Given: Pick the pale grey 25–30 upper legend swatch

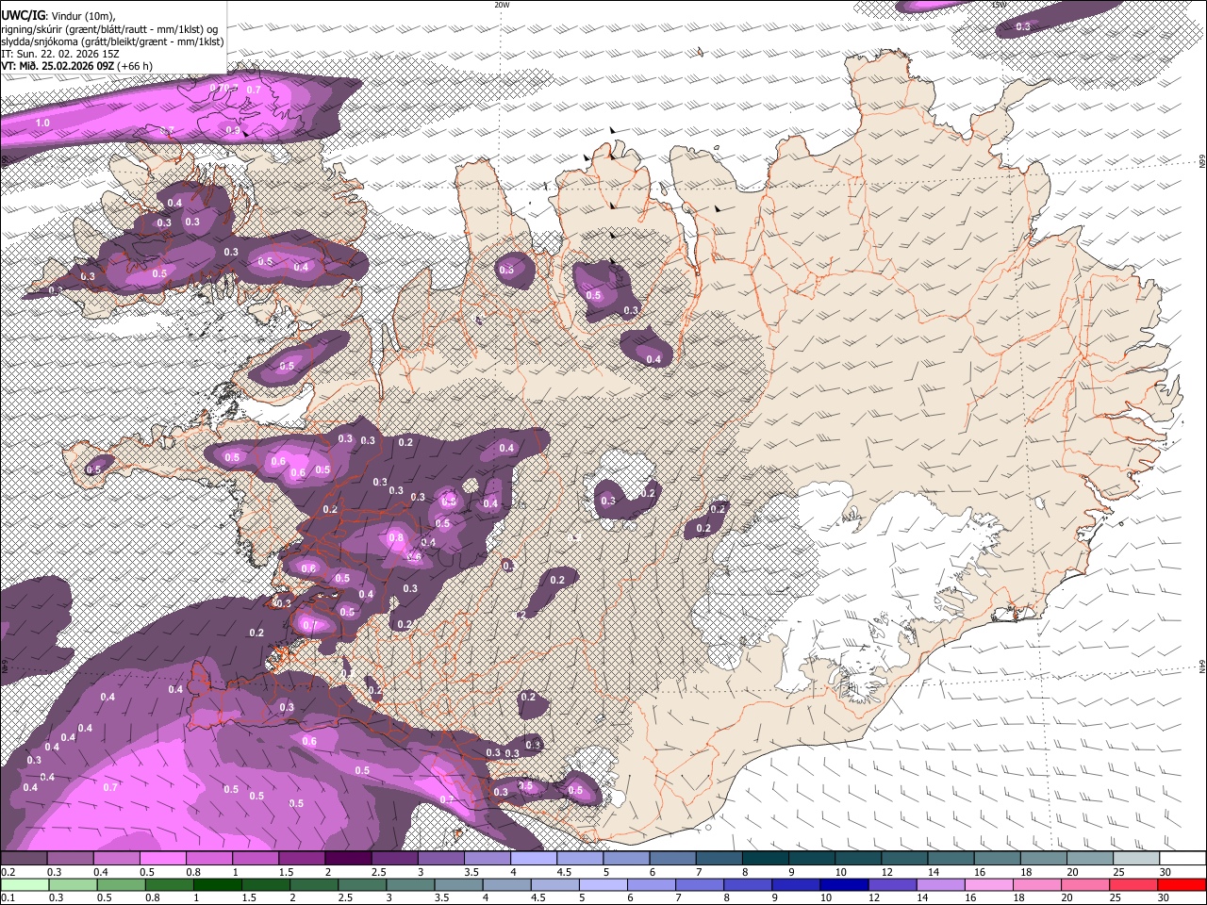Looking at the screenshot, I should click(1136, 858).
